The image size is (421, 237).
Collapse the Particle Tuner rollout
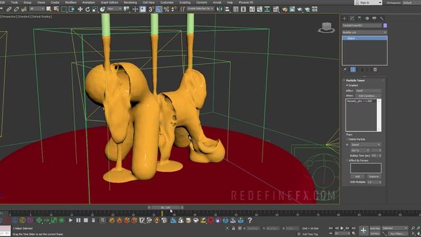click(x=355, y=80)
